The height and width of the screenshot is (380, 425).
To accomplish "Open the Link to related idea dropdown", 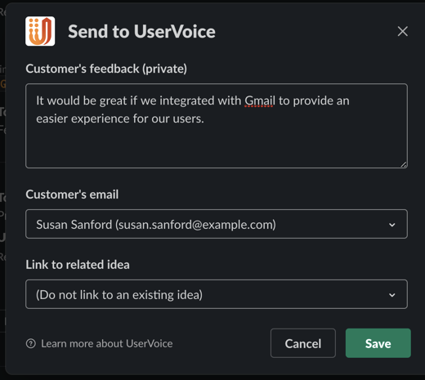I will (217, 294).
